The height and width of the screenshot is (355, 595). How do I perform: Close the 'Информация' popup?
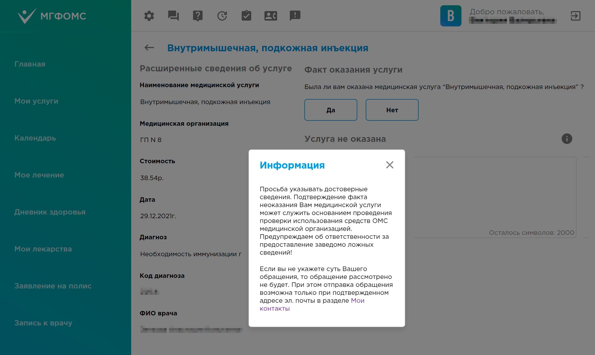click(390, 165)
